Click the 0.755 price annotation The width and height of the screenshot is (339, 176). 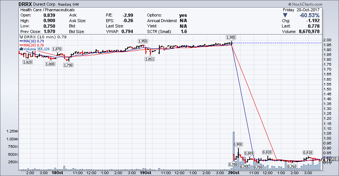point(244,167)
